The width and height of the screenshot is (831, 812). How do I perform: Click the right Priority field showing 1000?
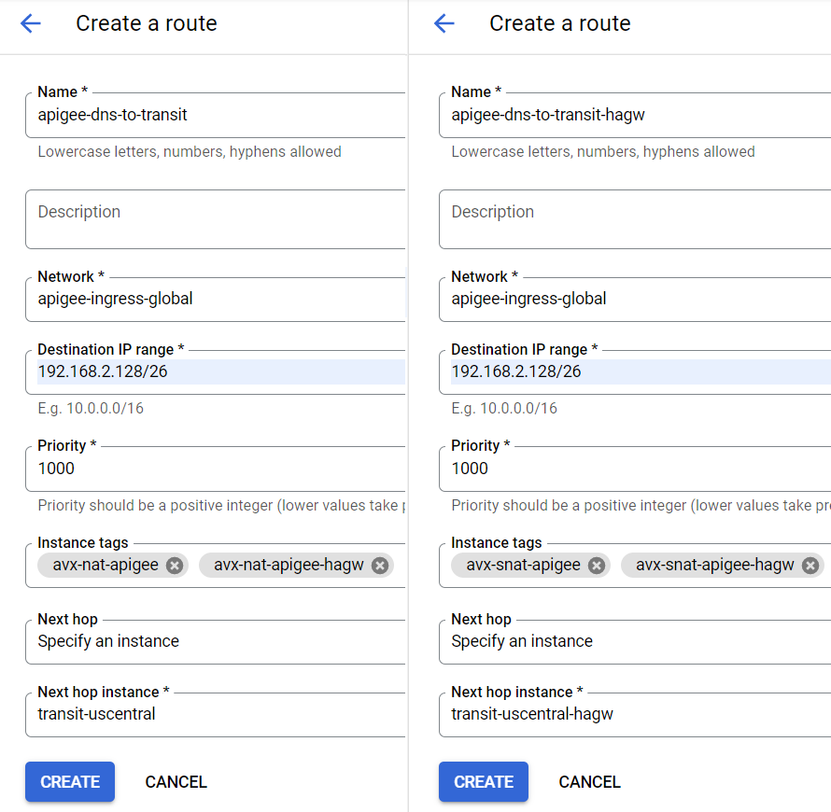click(x=635, y=469)
